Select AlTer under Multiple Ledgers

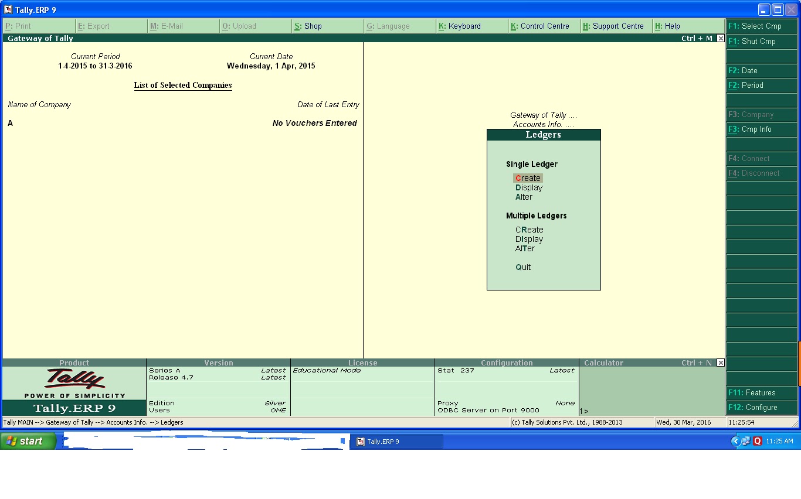point(525,248)
